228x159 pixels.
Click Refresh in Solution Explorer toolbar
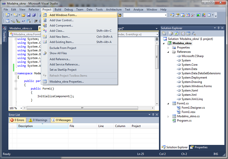pos(176,34)
